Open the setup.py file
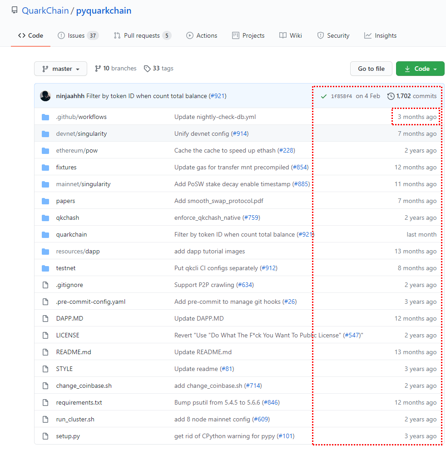Viewport: 446px width, 450px height. (x=68, y=436)
